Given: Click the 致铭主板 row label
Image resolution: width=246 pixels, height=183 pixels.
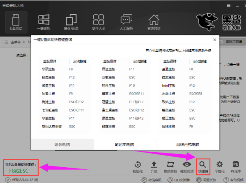Looking at the screenshot, I should click(169, 102).
